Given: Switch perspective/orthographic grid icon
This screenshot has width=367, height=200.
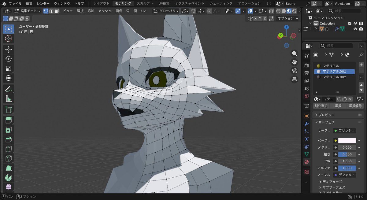Looking at the screenshot, I should tap(295, 79).
